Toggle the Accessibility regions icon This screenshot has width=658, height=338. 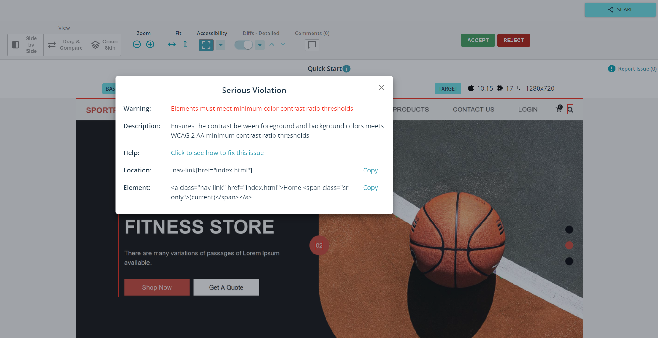tap(206, 45)
